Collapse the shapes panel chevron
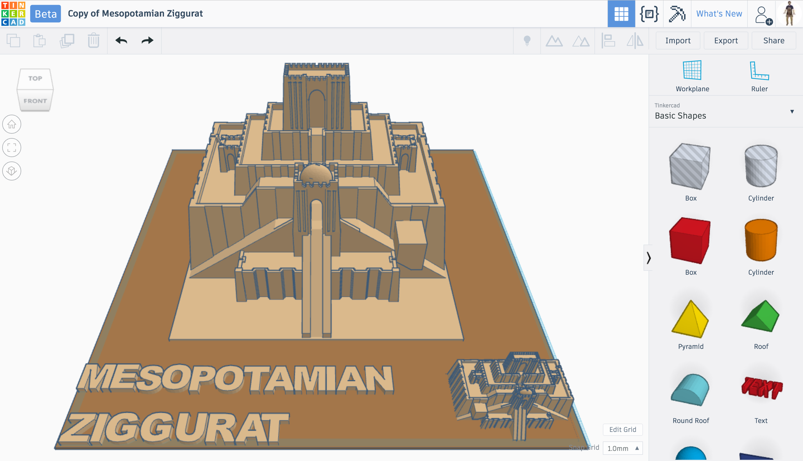 pyautogui.click(x=648, y=258)
